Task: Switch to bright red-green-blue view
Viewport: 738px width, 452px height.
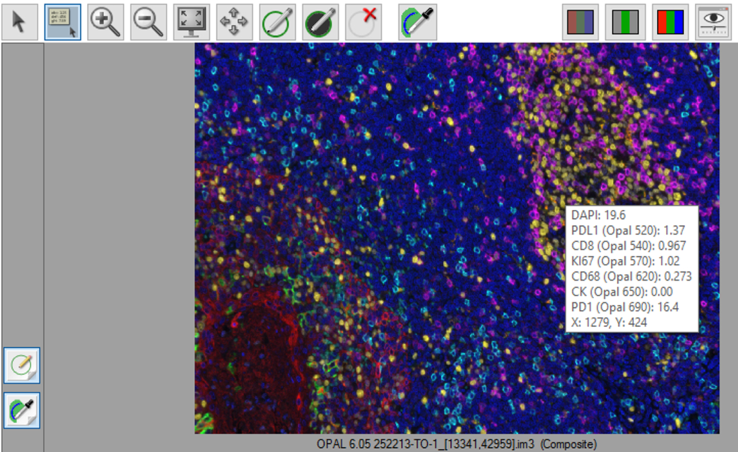Action: (670, 22)
